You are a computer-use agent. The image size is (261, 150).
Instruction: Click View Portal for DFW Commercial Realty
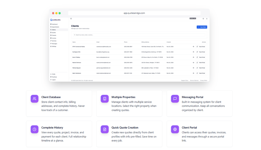(201, 47)
